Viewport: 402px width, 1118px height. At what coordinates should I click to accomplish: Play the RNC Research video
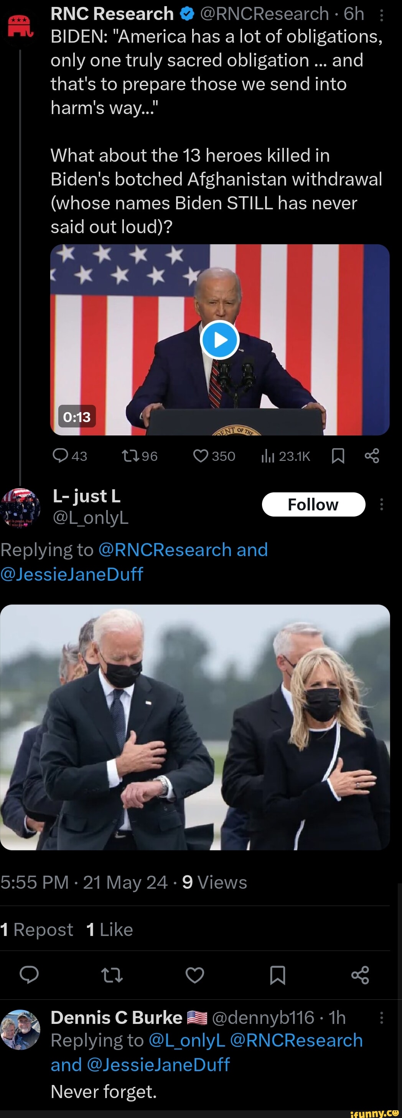click(219, 340)
